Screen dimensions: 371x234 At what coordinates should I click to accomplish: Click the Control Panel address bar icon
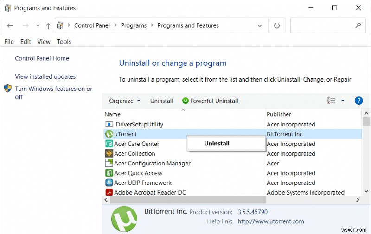pyautogui.click(x=60, y=25)
